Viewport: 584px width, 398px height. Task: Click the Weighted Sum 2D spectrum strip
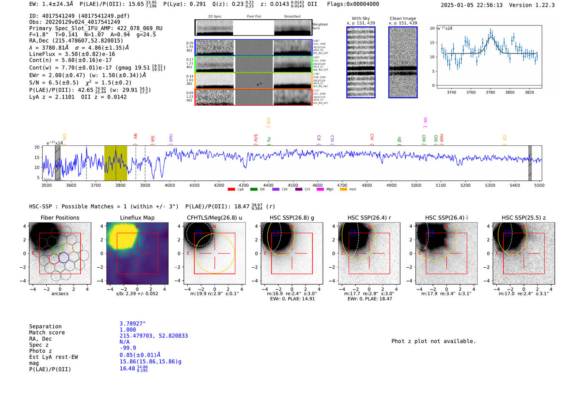point(253,28)
